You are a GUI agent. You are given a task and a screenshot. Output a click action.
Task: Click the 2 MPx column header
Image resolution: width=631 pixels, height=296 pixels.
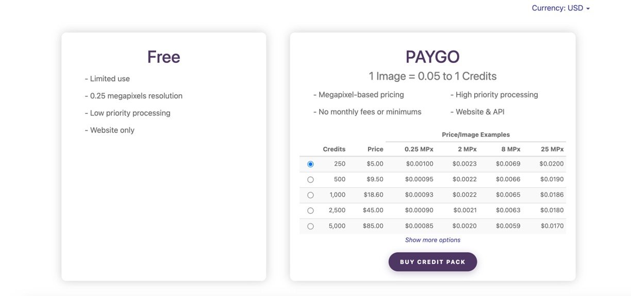click(x=468, y=149)
